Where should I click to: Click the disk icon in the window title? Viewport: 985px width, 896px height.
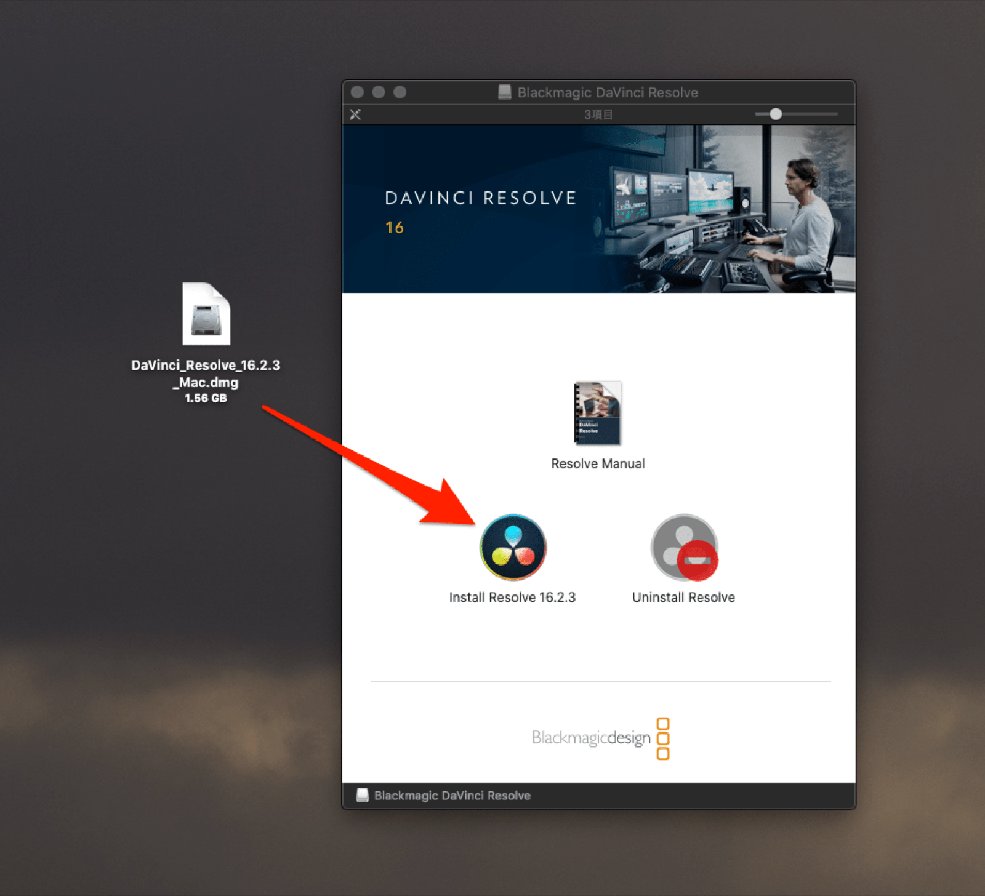504,92
